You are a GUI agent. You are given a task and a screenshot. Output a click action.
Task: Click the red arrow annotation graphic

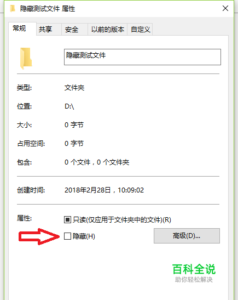(x=39, y=236)
